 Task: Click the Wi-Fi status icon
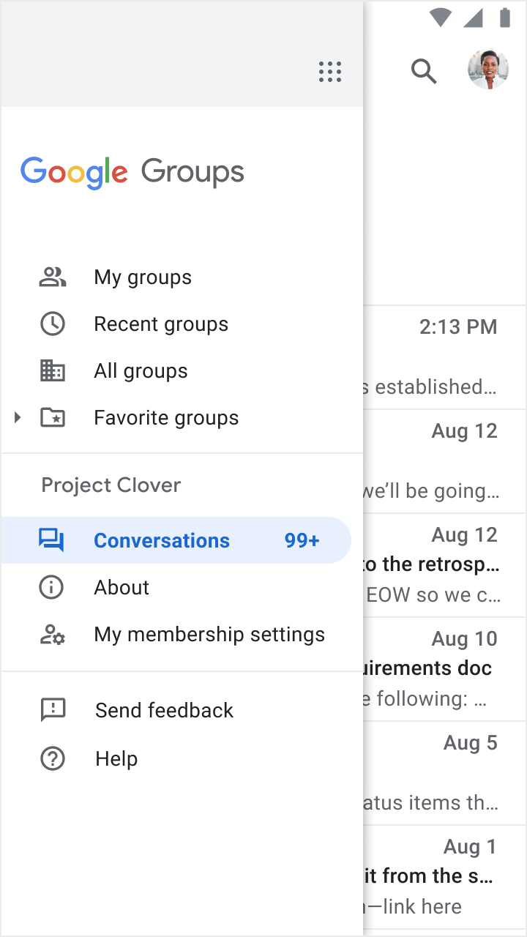440,18
